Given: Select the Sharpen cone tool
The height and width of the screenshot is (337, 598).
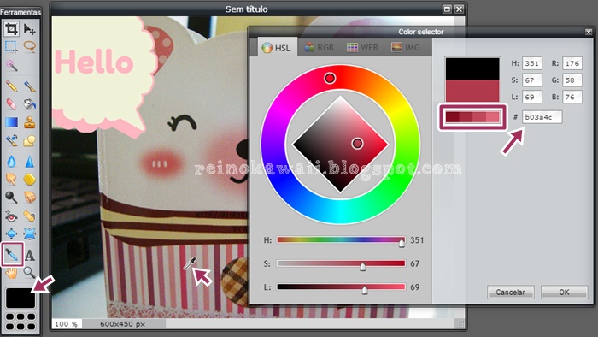Looking at the screenshot, I should tap(29, 162).
